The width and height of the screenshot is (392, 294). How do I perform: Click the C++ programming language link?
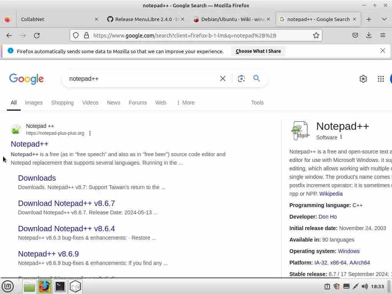point(357,205)
